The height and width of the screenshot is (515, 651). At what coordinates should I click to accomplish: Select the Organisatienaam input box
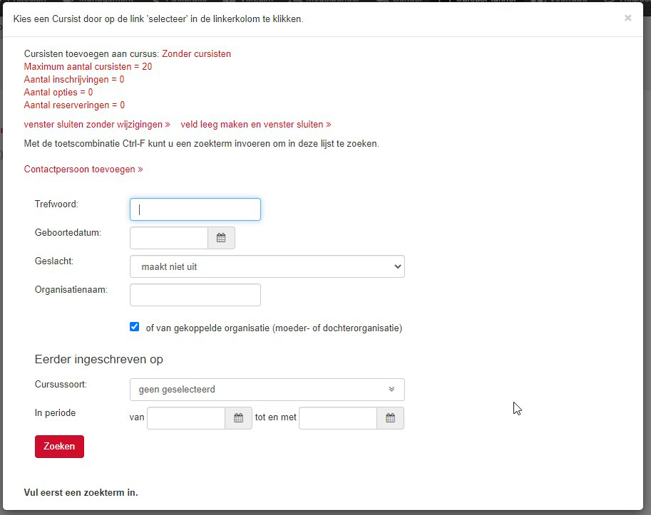tap(195, 295)
